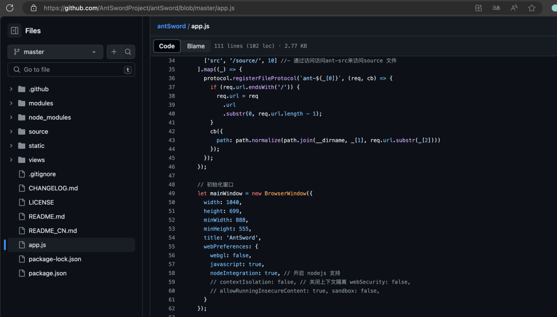Open CHANGELOG.md in the file tree
Image resolution: width=557 pixels, height=317 pixels.
53,188
